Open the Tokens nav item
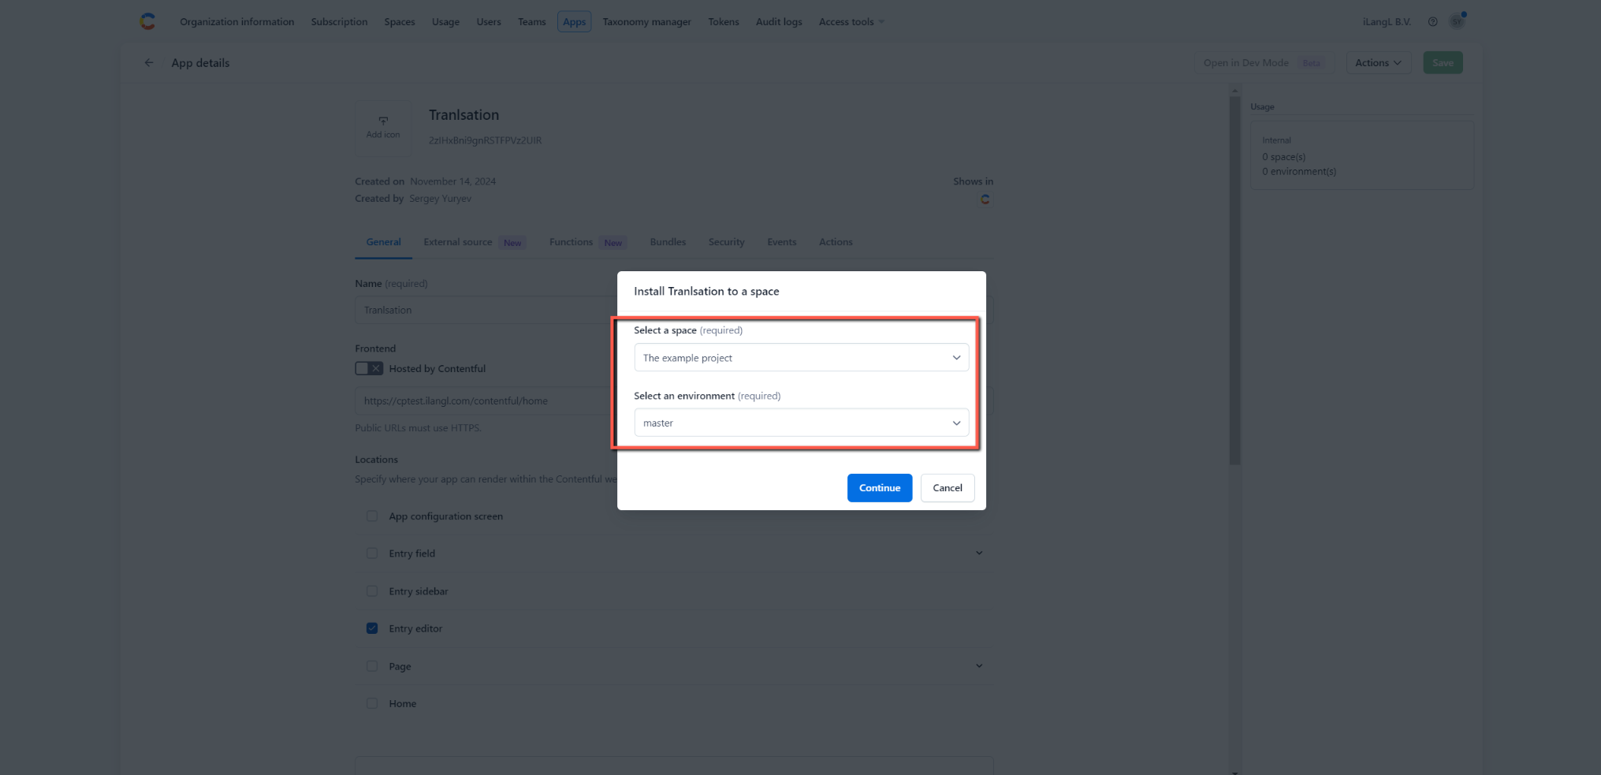 pyautogui.click(x=723, y=22)
